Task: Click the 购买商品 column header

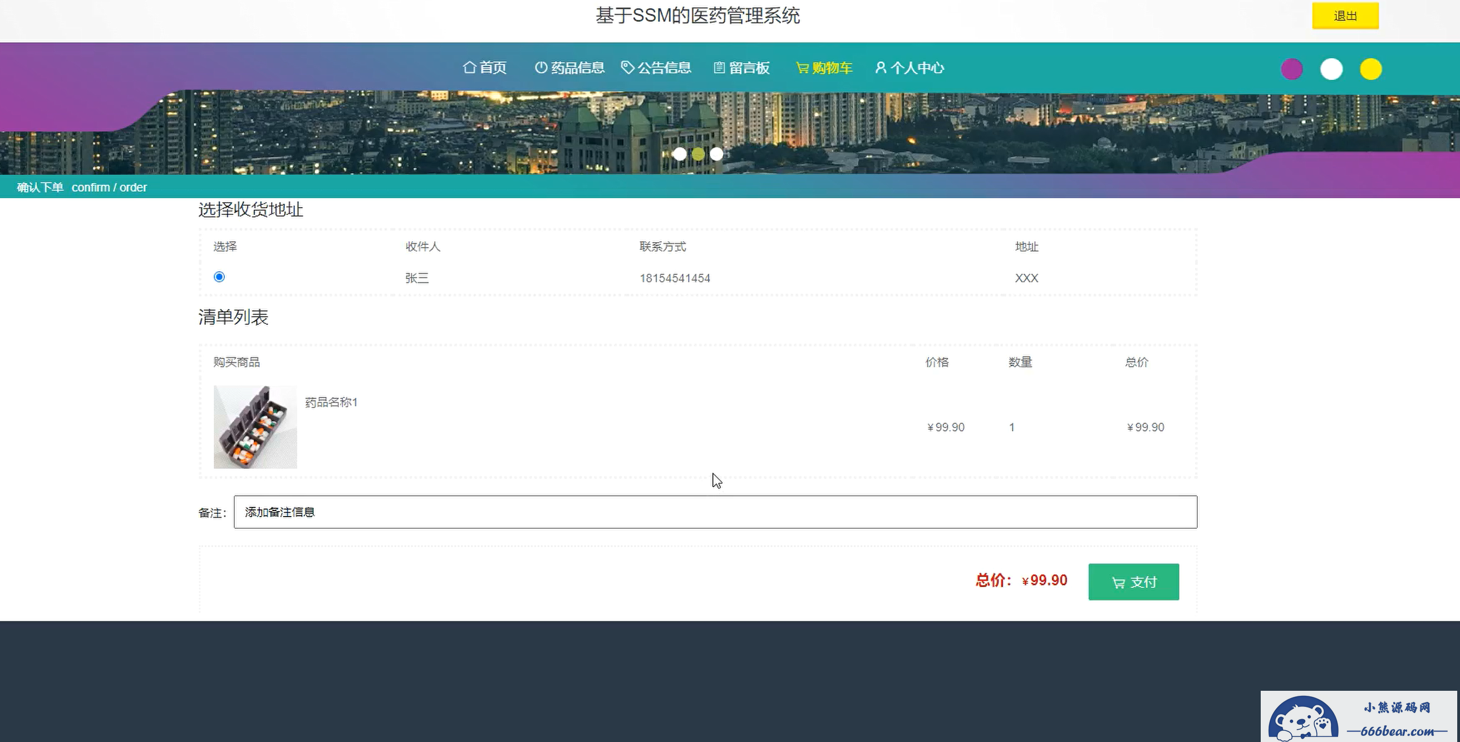Action: coord(237,362)
